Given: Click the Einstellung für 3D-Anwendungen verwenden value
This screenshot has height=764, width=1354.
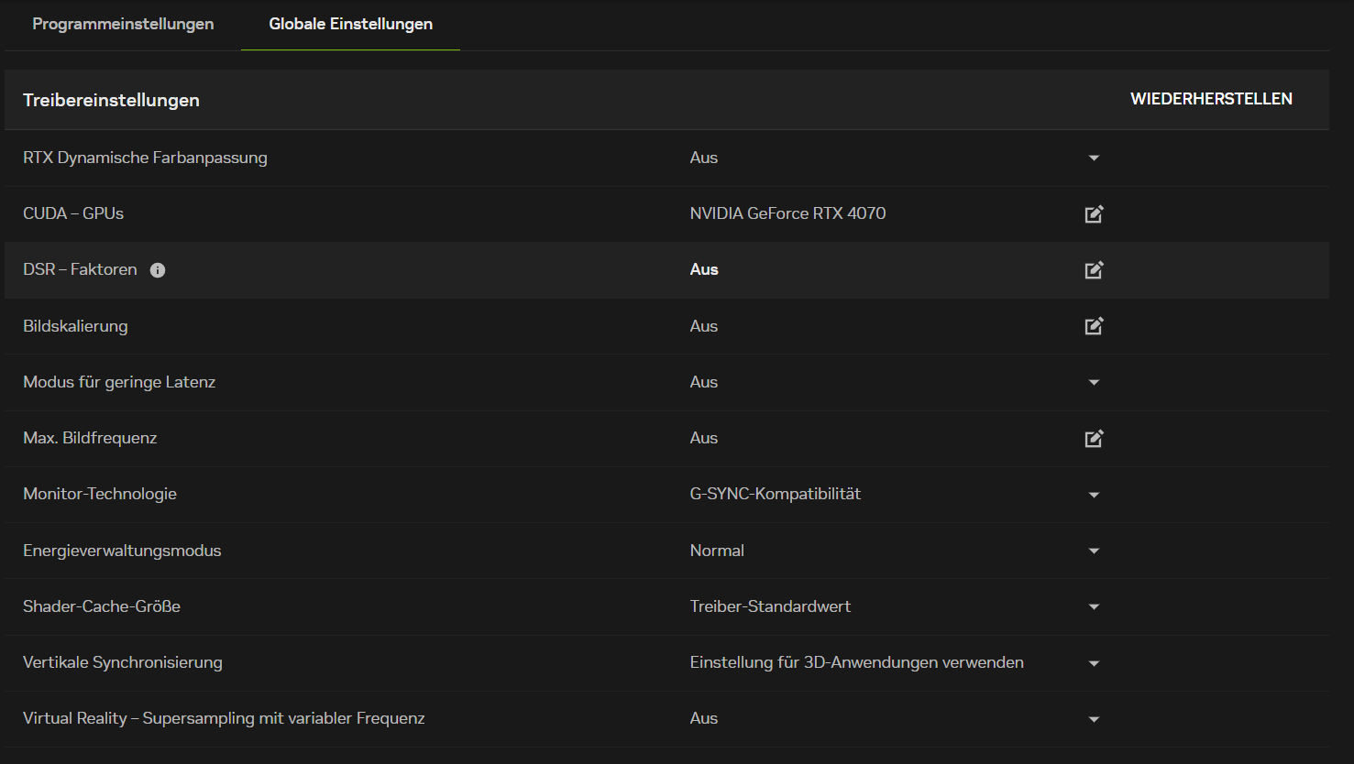Looking at the screenshot, I should pos(856,662).
